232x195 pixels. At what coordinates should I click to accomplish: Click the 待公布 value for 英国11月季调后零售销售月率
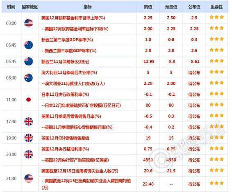[x=194, y=117]
